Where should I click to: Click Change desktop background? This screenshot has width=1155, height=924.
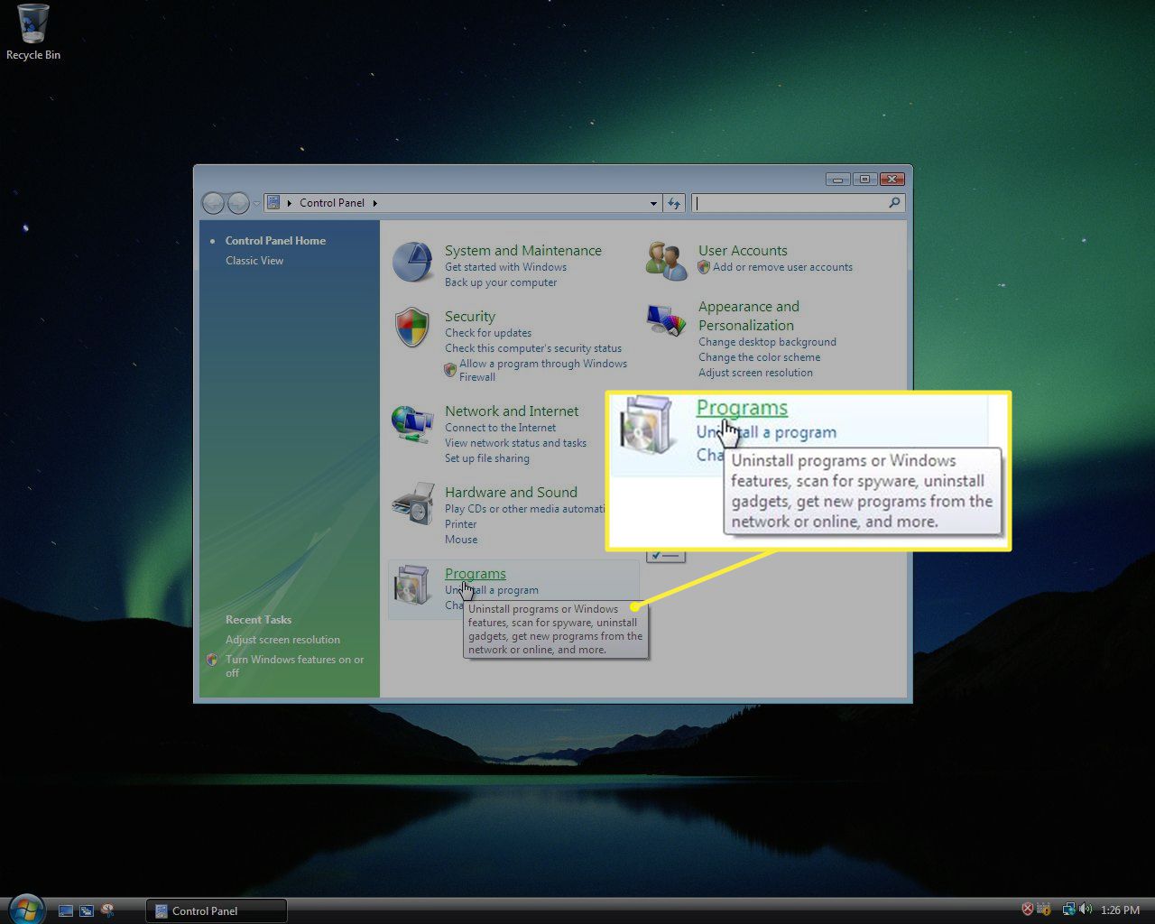(x=767, y=342)
